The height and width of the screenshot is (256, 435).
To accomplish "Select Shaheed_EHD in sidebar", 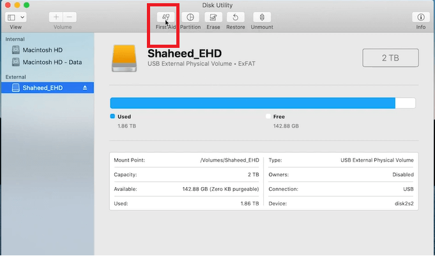I will [x=47, y=87].
